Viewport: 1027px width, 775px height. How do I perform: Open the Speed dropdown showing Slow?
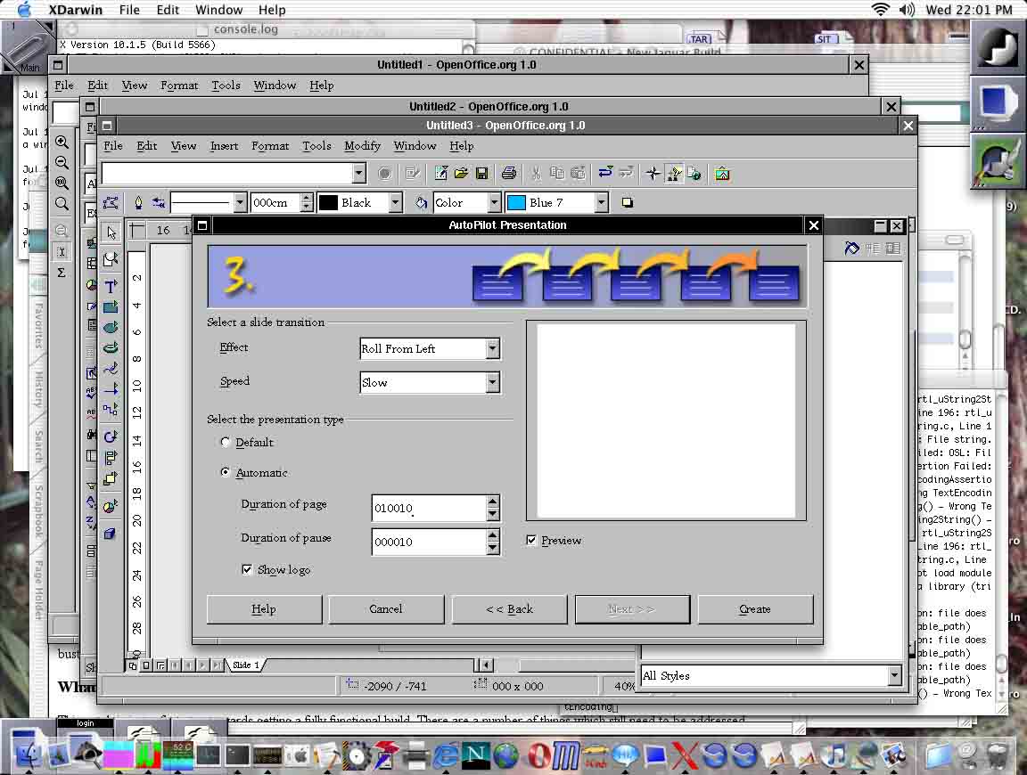click(492, 382)
